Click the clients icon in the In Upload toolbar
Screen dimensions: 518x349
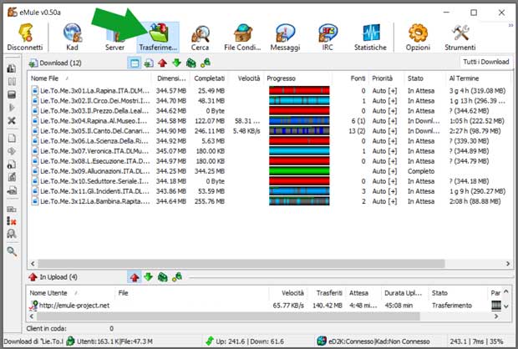pyautogui.click(x=177, y=276)
